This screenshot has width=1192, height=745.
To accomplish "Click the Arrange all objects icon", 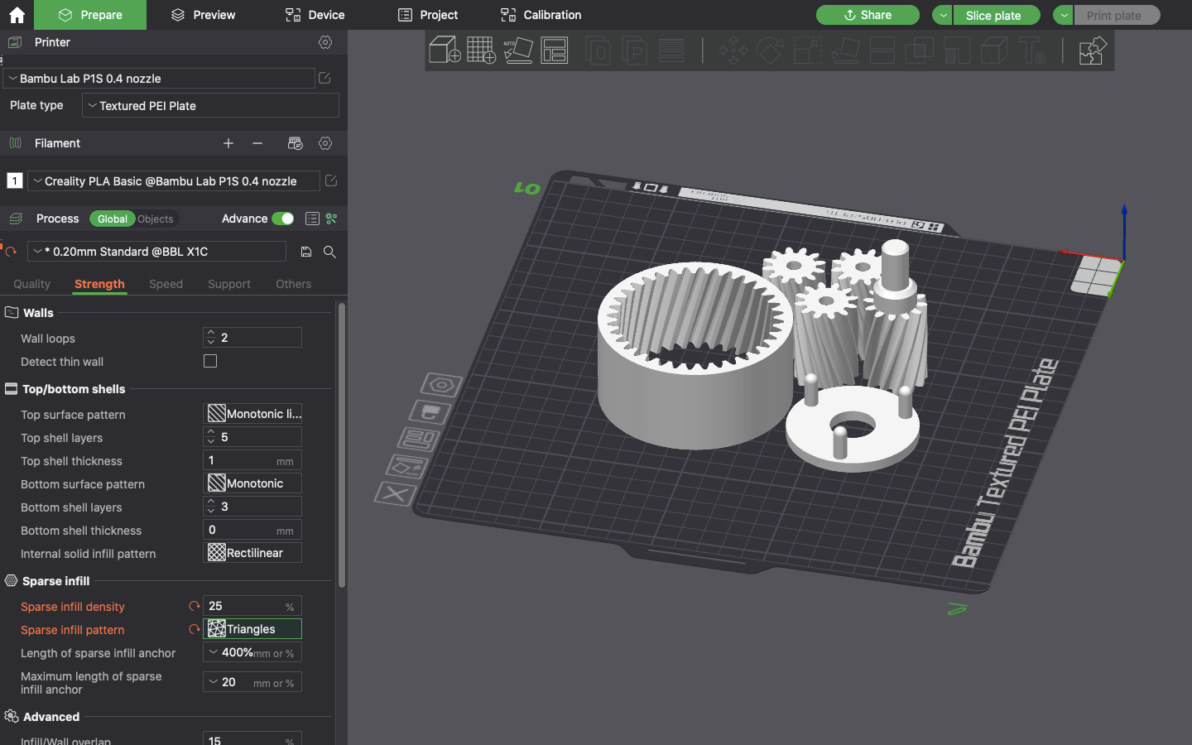I will click(x=555, y=50).
